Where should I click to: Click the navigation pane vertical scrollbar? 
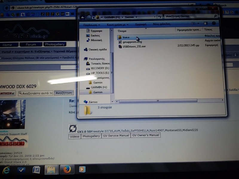(x=112, y=73)
